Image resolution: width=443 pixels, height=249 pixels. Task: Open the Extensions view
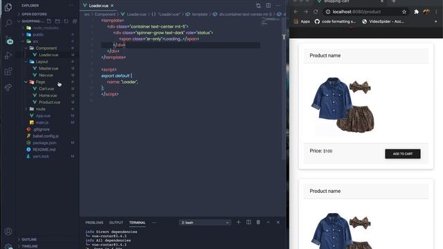tap(8, 71)
